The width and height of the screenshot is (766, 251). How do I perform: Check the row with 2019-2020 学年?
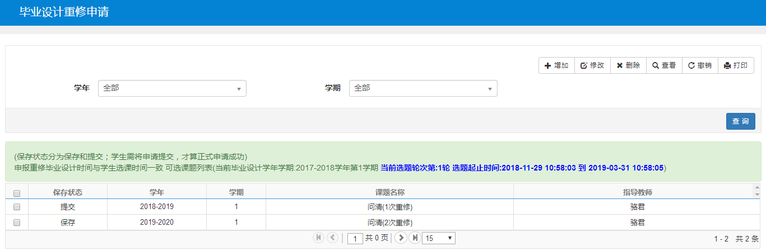pos(17,222)
